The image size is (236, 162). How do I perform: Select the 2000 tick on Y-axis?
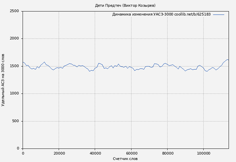pyautogui.click(x=14, y=38)
